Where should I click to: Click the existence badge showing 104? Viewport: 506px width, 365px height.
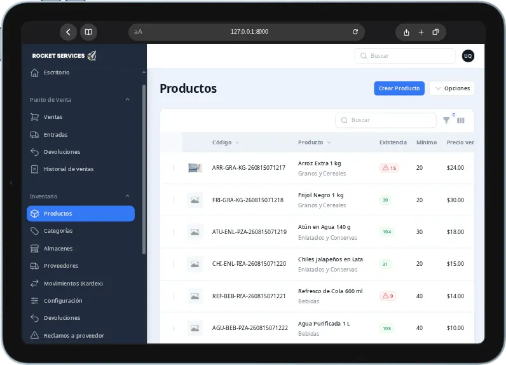[386, 231]
